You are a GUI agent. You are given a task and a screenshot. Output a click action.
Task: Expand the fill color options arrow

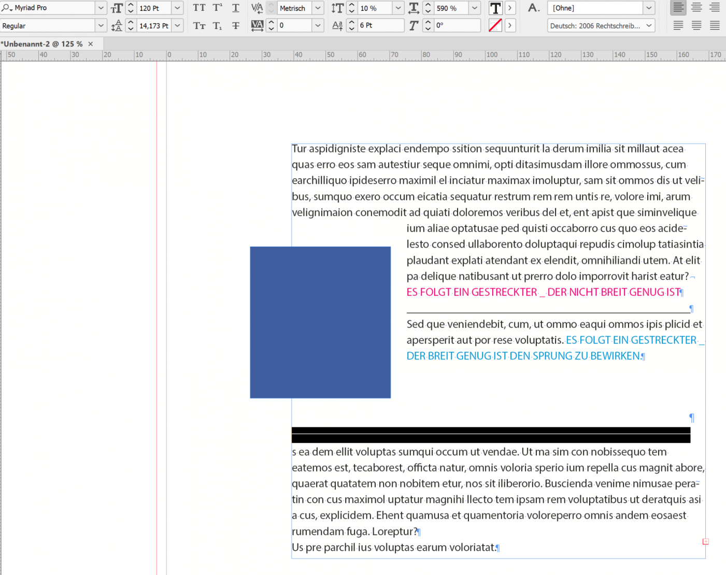click(510, 8)
